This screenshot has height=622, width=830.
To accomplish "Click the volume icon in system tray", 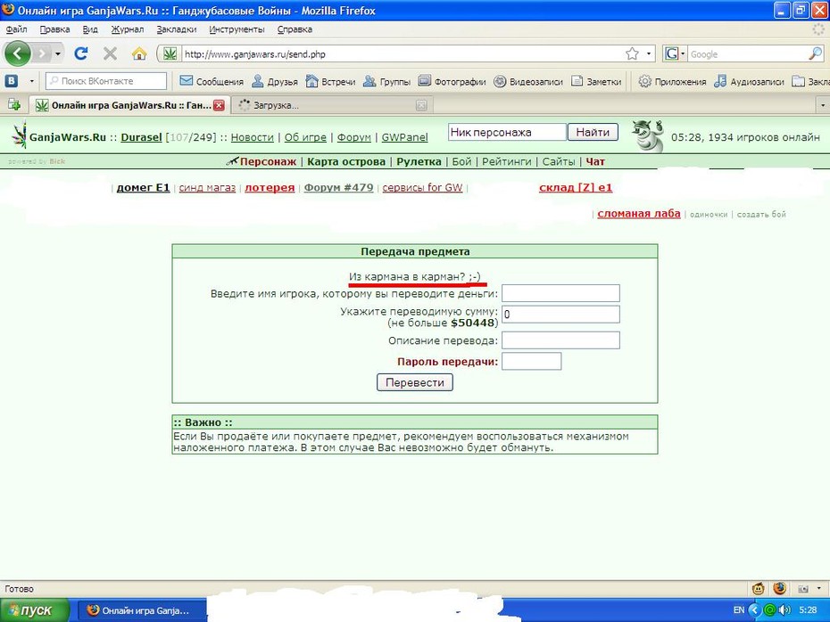I will [785, 610].
